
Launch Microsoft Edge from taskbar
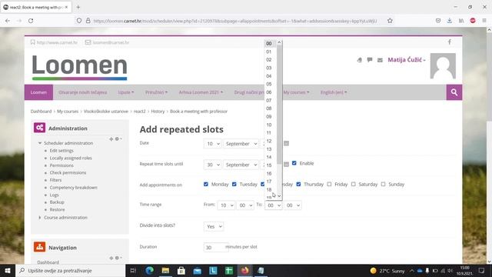click(149, 270)
